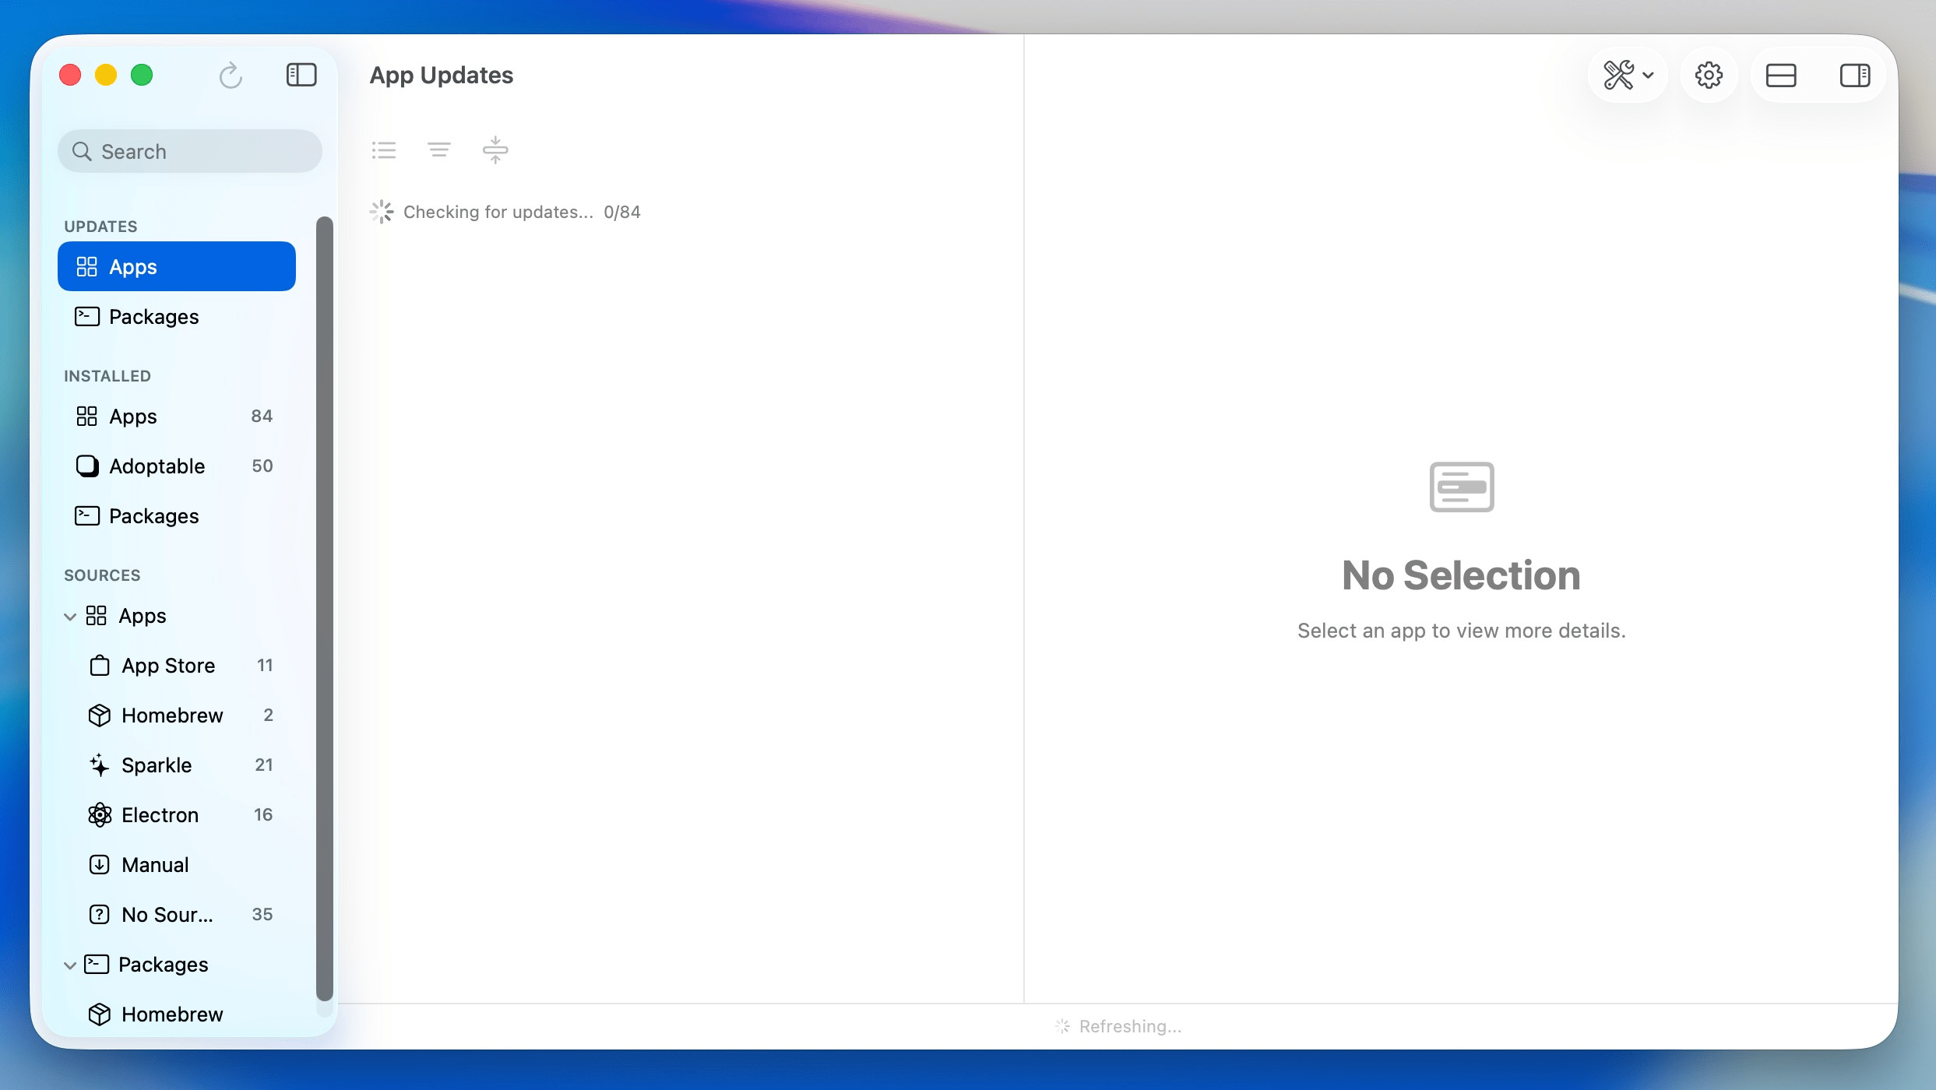Click the list view icon near App Updates
Screen dimensions: 1936x1090
pos(383,149)
